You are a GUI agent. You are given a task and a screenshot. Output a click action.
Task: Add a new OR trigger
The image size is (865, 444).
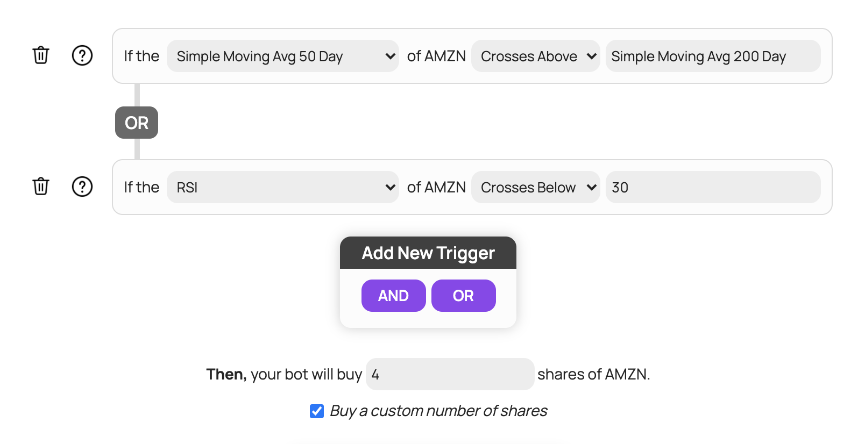[464, 296]
